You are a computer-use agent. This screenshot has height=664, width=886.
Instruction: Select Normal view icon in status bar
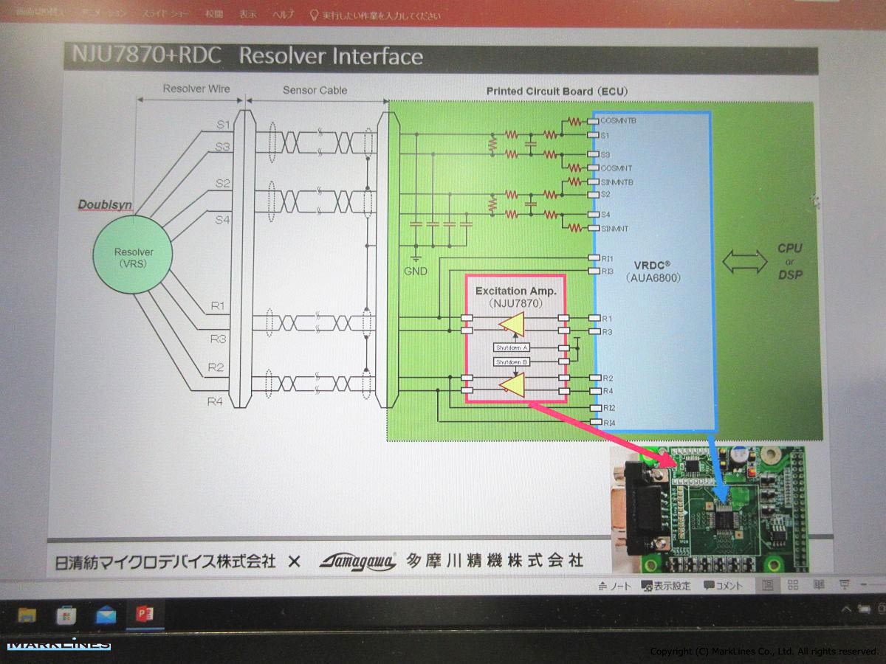(x=768, y=586)
